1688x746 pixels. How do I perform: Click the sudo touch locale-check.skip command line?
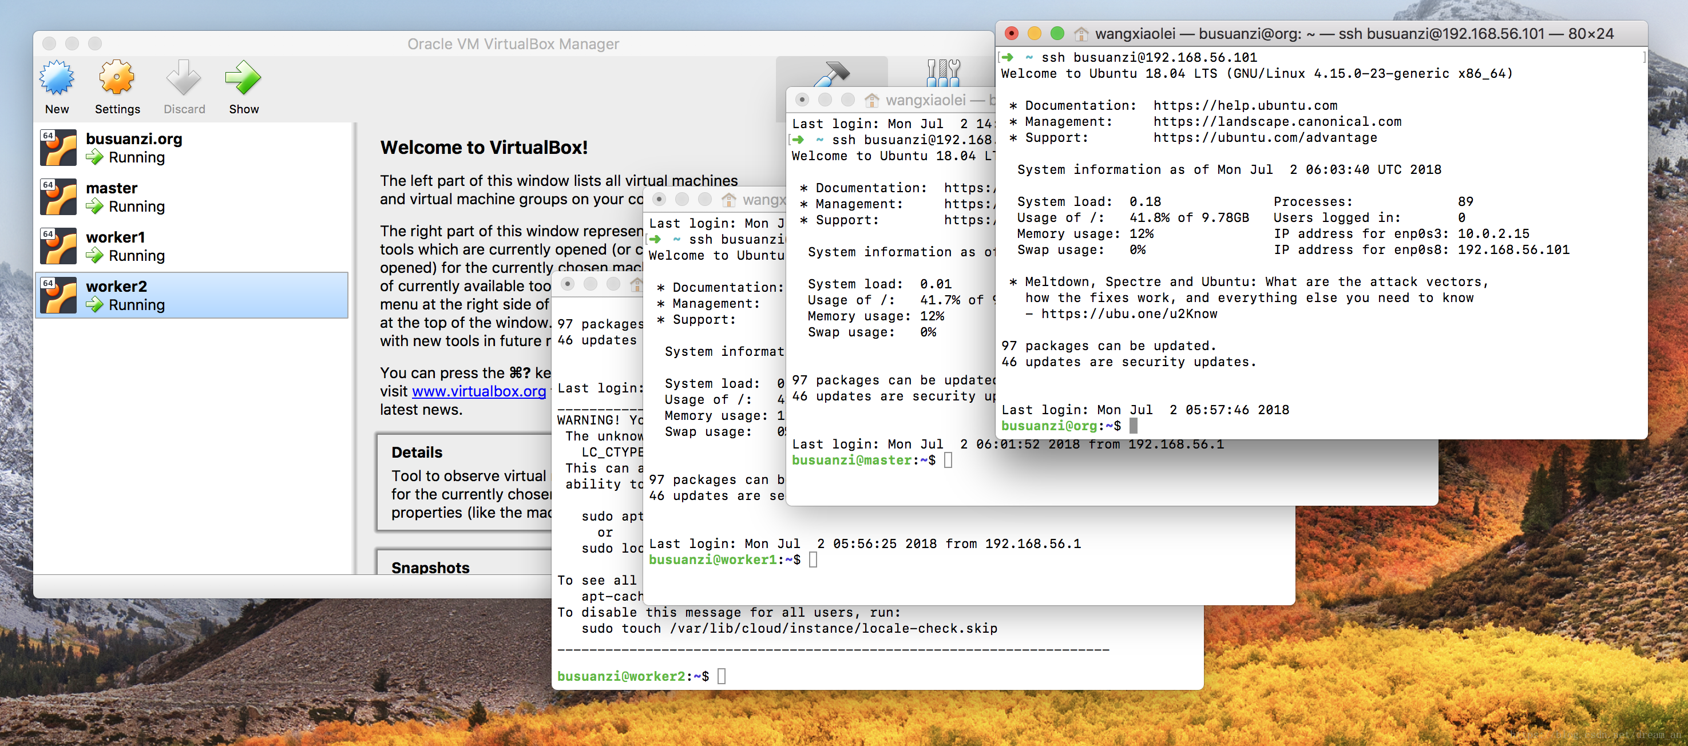tap(789, 629)
